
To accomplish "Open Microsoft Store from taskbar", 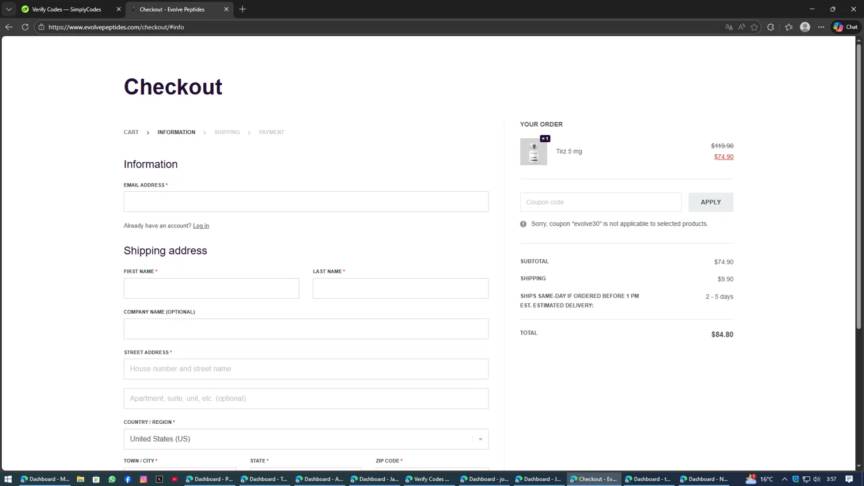I will pos(96,479).
